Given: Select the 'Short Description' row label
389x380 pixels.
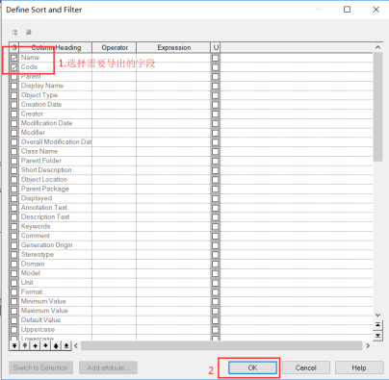Looking at the screenshot, I should [x=46, y=170].
